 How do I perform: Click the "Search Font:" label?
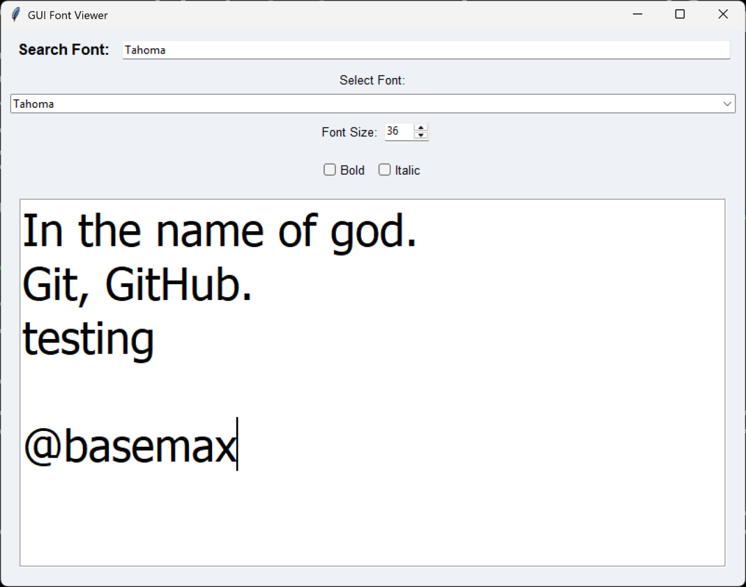pyautogui.click(x=64, y=50)
